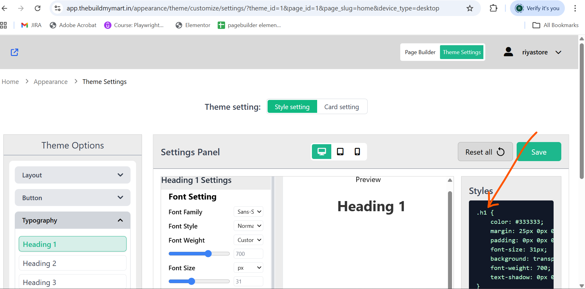Expand the Layout section

pos(73,175)
